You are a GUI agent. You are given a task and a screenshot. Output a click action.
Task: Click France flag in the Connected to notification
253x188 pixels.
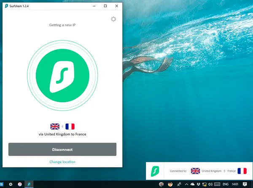[x=242, y=171]
